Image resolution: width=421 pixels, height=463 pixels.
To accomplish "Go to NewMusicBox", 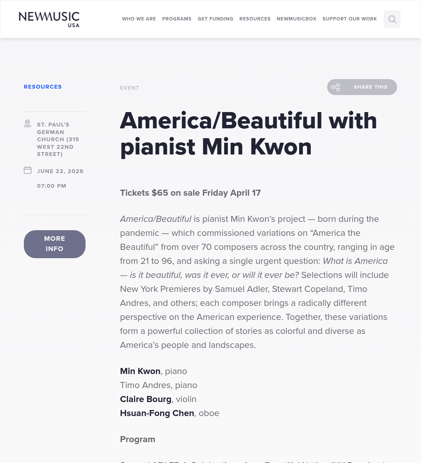I will tap(296, 19).
